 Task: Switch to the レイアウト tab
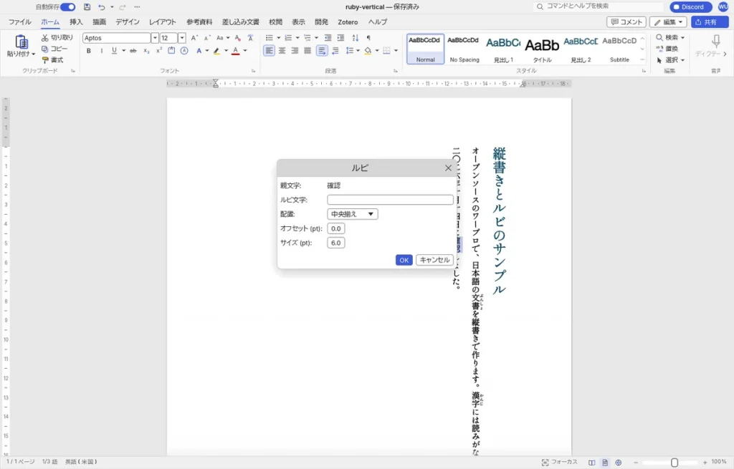click(x=163, y=22)
